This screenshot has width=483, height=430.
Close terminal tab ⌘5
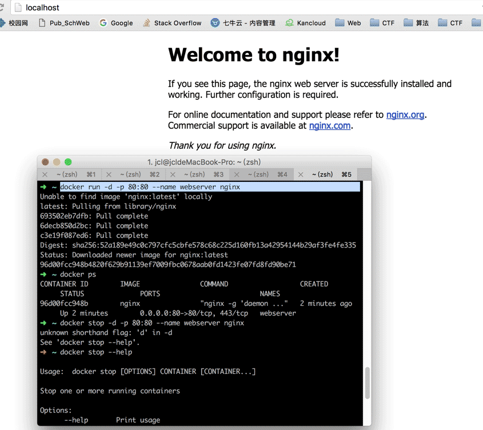point(301,174)
